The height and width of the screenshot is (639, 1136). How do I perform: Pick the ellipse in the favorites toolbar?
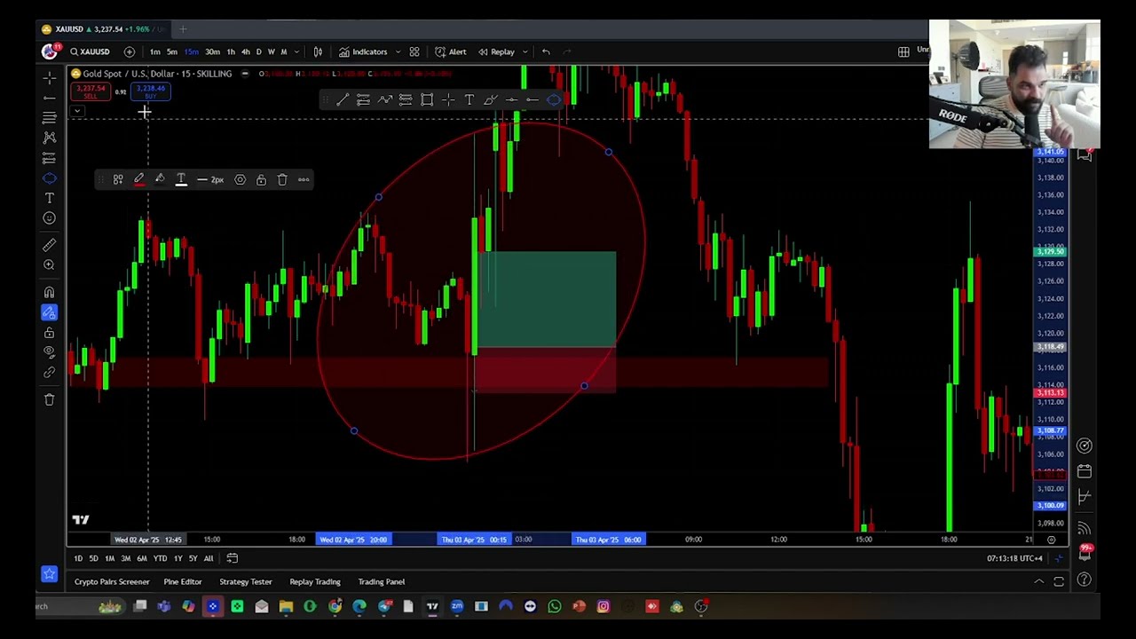554,99
